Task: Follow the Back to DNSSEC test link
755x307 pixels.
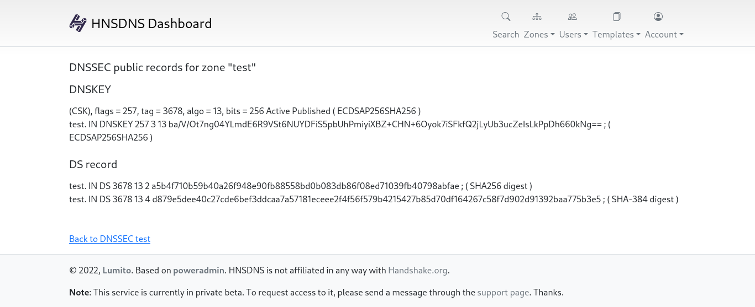Action: coord(109,239)
